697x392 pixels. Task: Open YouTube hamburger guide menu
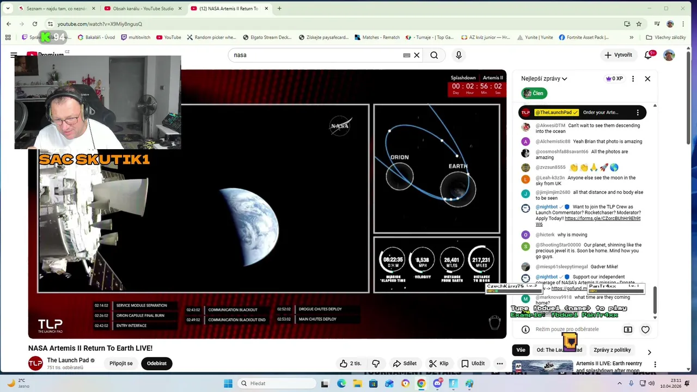14,55
